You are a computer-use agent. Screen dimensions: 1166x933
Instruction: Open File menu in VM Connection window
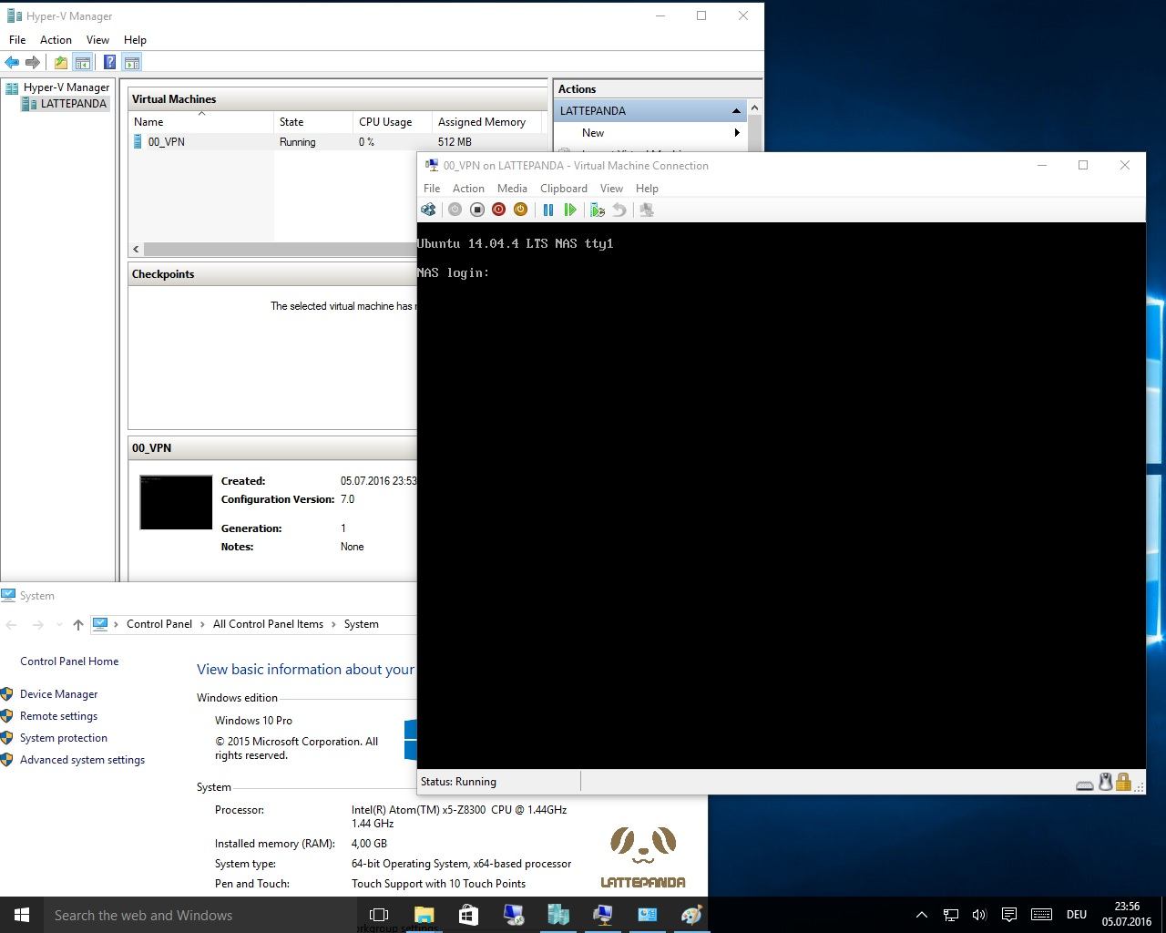click(432, 189)
